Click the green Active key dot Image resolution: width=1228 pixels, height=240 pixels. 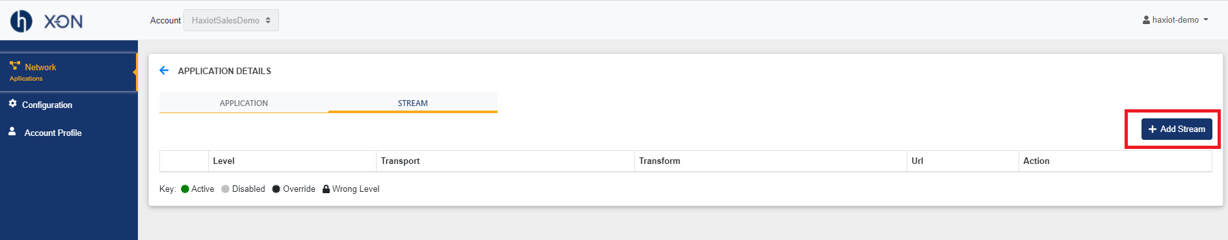coord(185,189)
